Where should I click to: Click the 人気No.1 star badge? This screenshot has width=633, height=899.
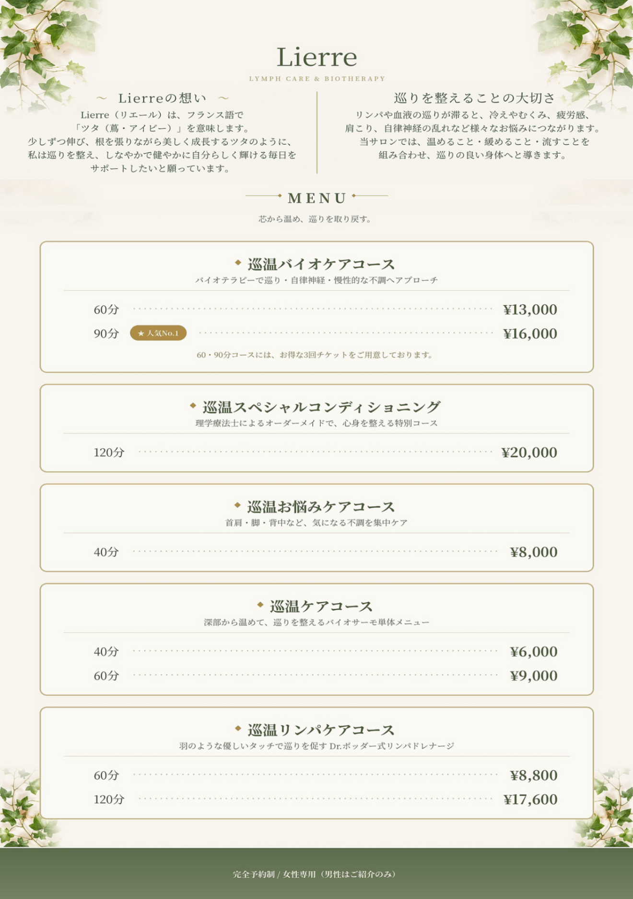(158, 333)
